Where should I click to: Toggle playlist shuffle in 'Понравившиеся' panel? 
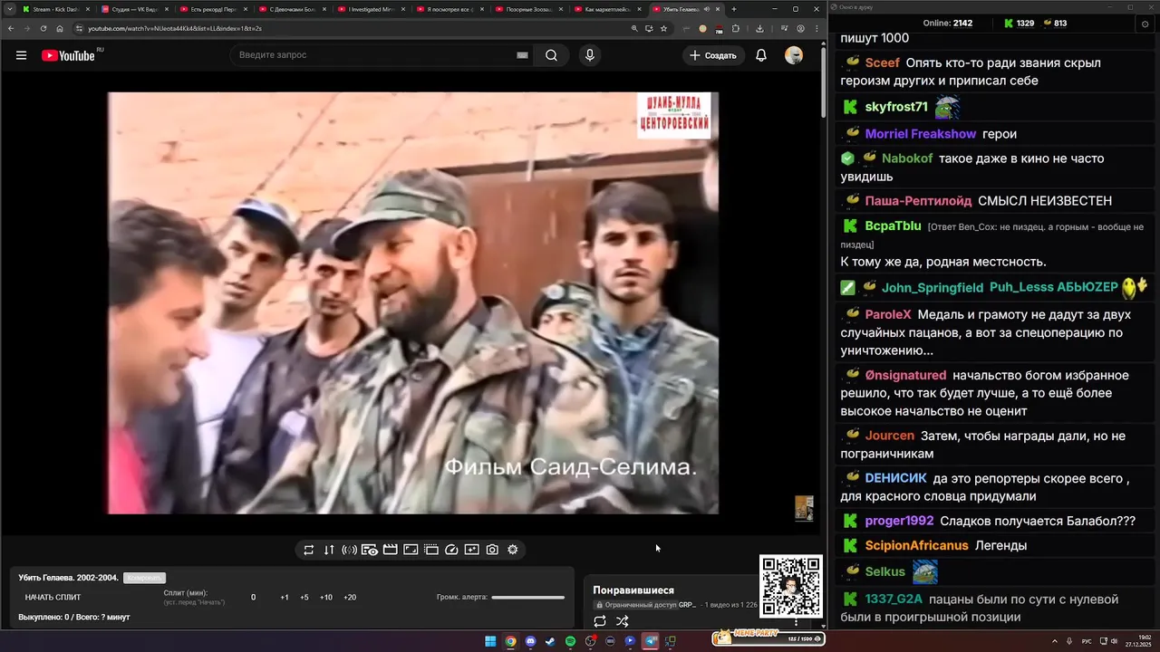pyautogui.click(x=623, y=621)
